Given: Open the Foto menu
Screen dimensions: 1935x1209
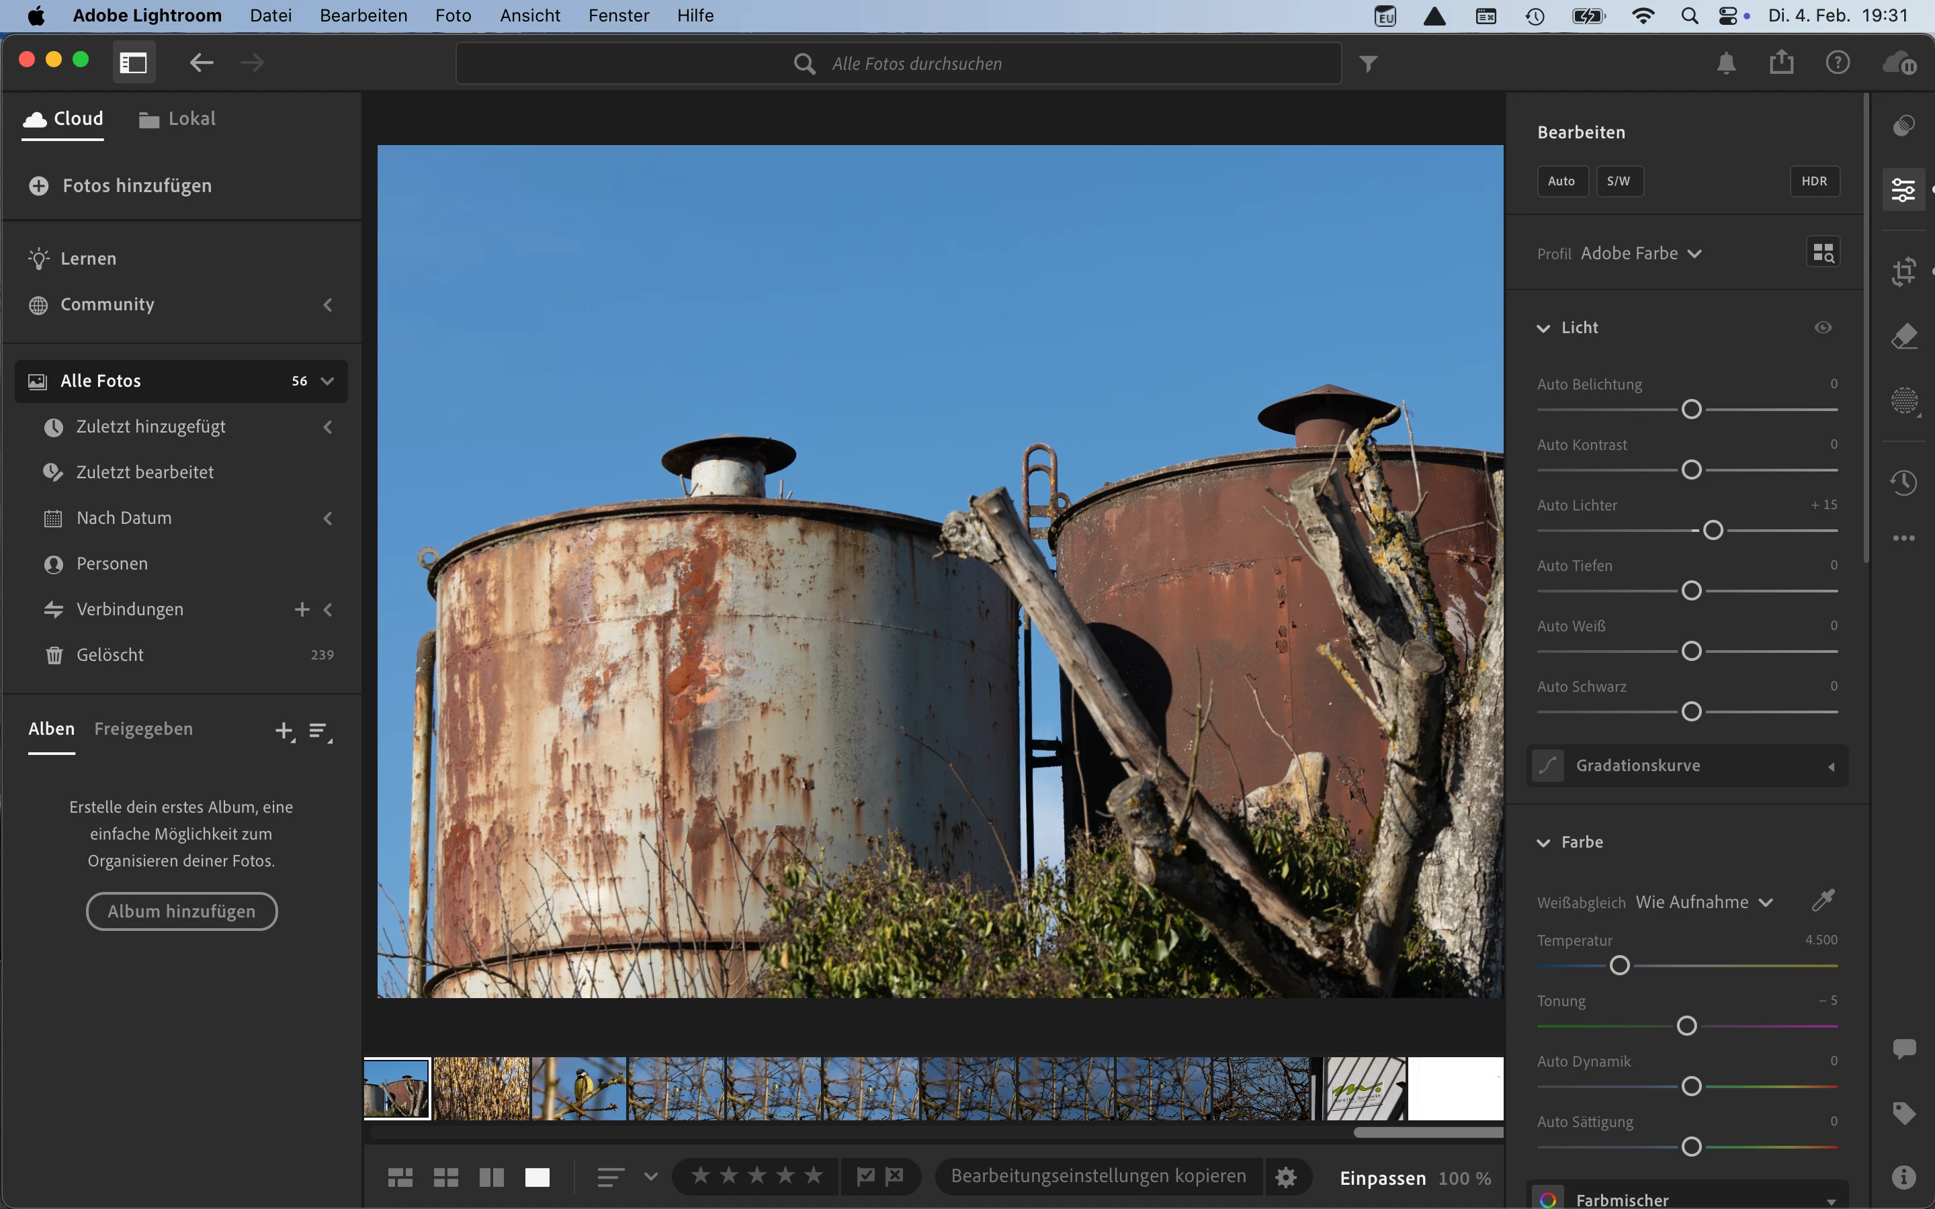Looking at the screenshot, I should tap(453, 15).
